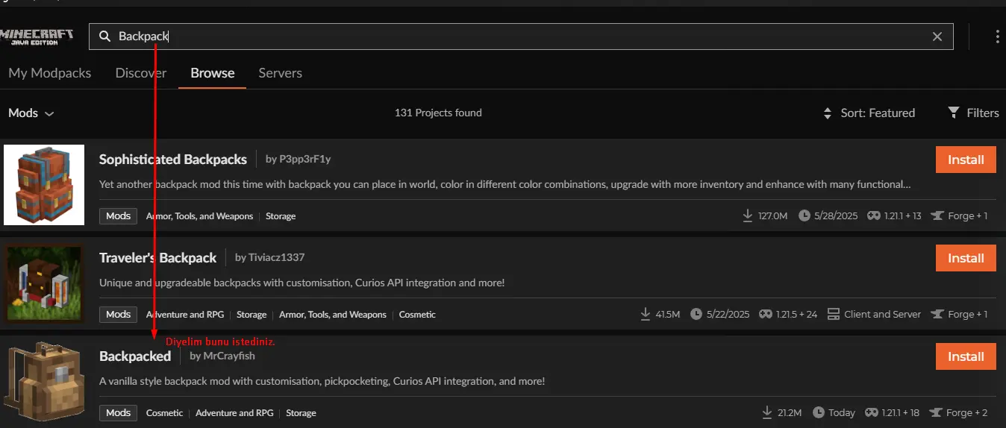Select Cosmetic category on Backpacked
This screenshot has height=428, width=1006.
pyautogui.click(x=164, y=413)
